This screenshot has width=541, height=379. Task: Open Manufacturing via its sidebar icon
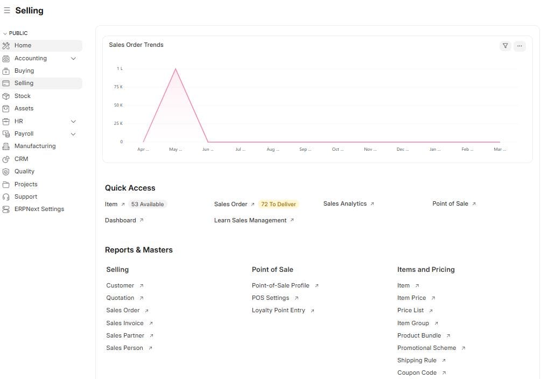click(x=8, y=146)
